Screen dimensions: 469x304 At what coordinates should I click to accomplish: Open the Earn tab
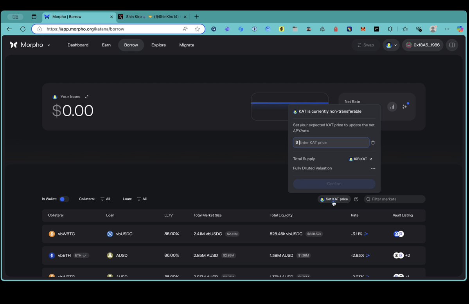(106, 45)
